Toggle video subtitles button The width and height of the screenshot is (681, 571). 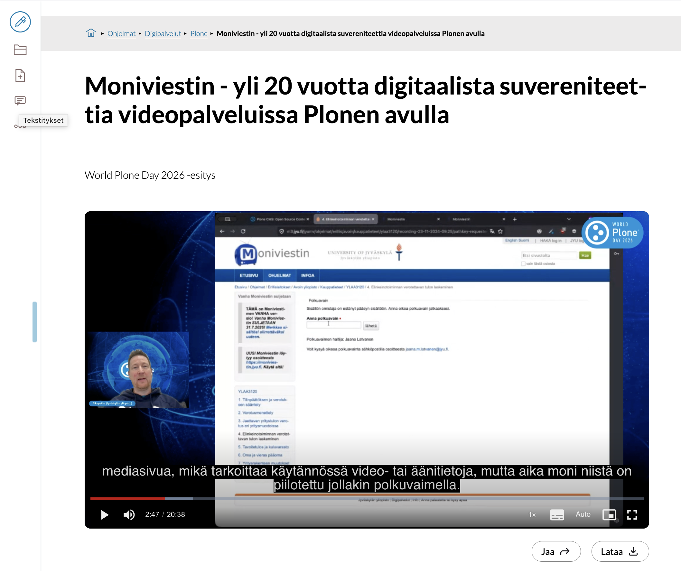click(557, 514)
